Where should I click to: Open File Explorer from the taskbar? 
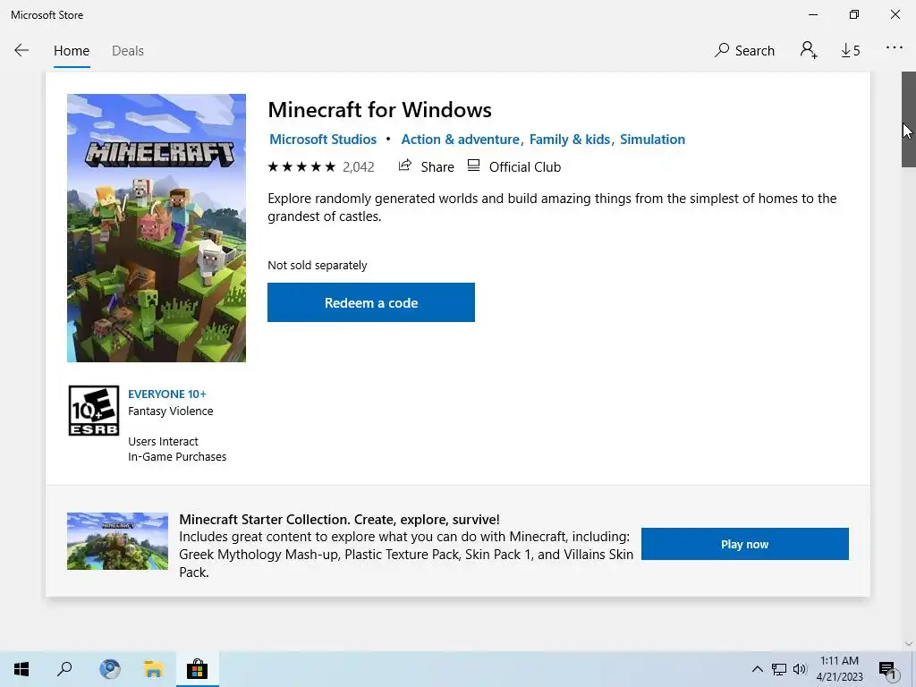153,669
